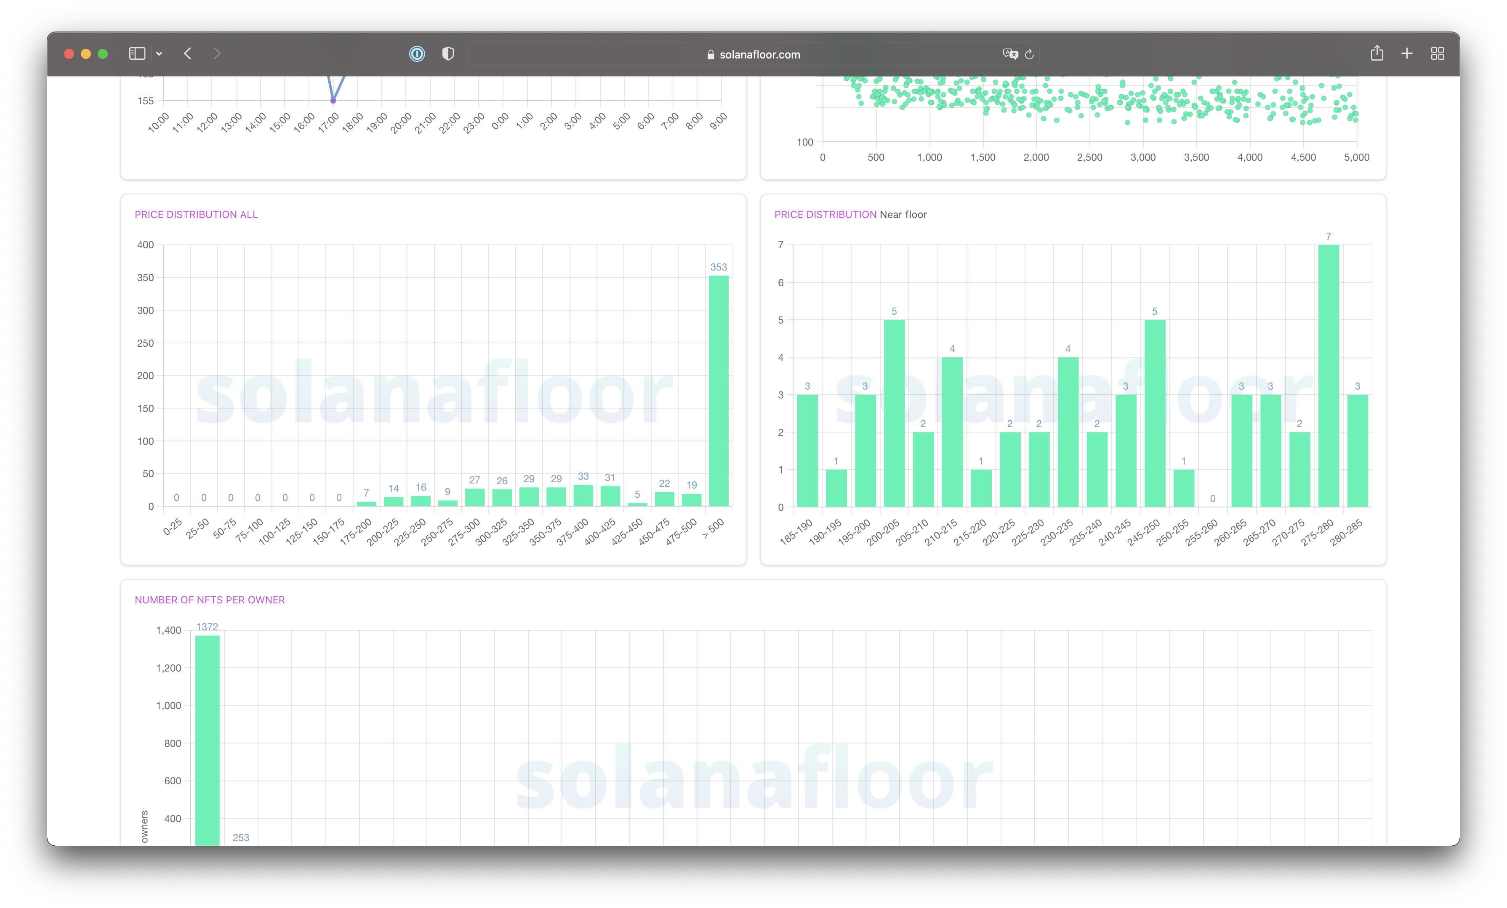The width and height of the screenshot is (1507, 908).
Task: Click the privacy shield icon
Action: [448, 54]
